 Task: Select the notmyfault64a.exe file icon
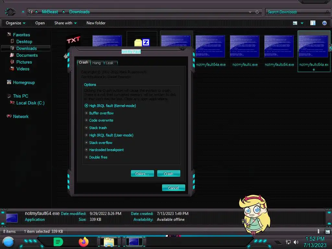(x=210, y=46)
